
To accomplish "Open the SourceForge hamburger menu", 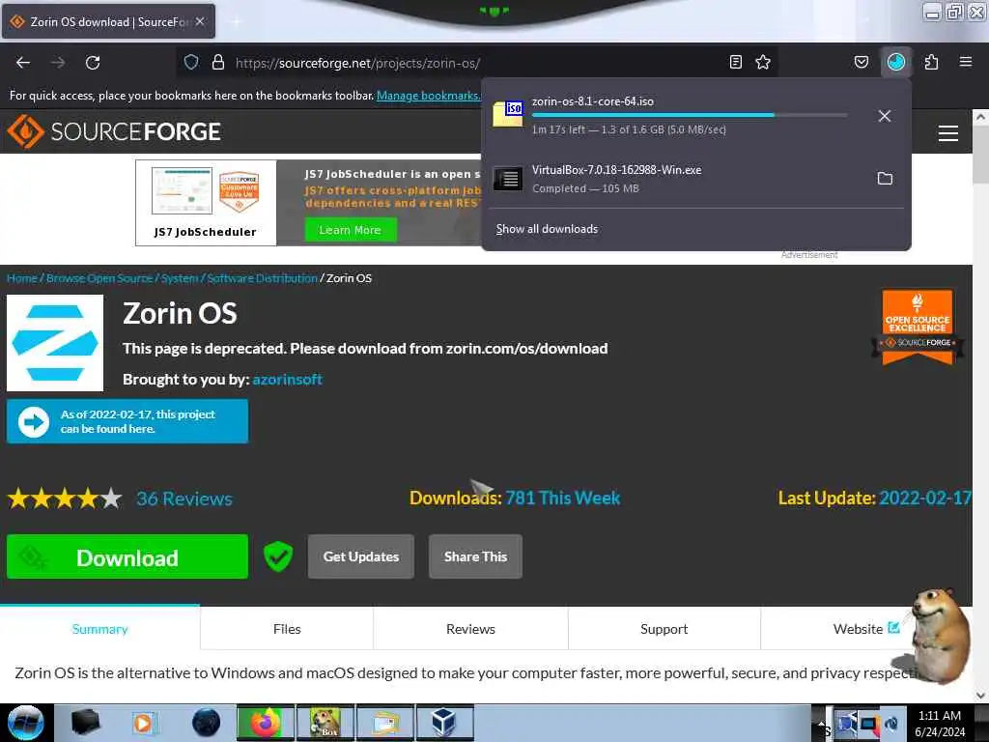I will (947, 133).
